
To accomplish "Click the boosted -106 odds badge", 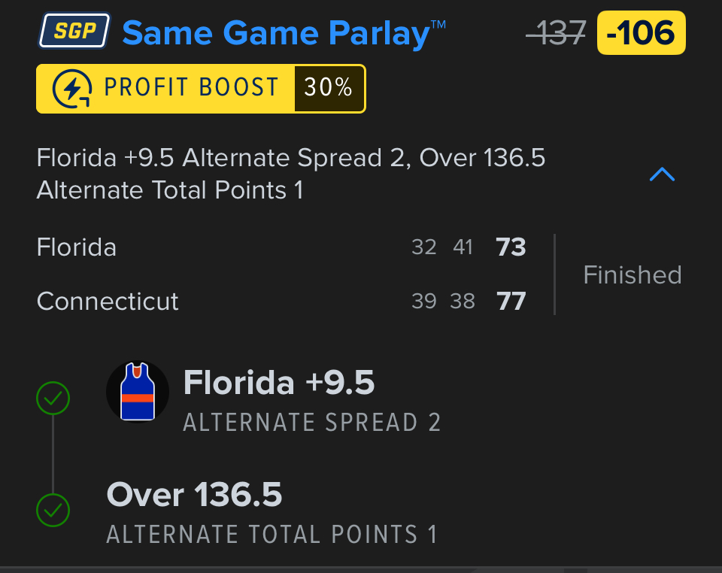I will tap(641, 33).
